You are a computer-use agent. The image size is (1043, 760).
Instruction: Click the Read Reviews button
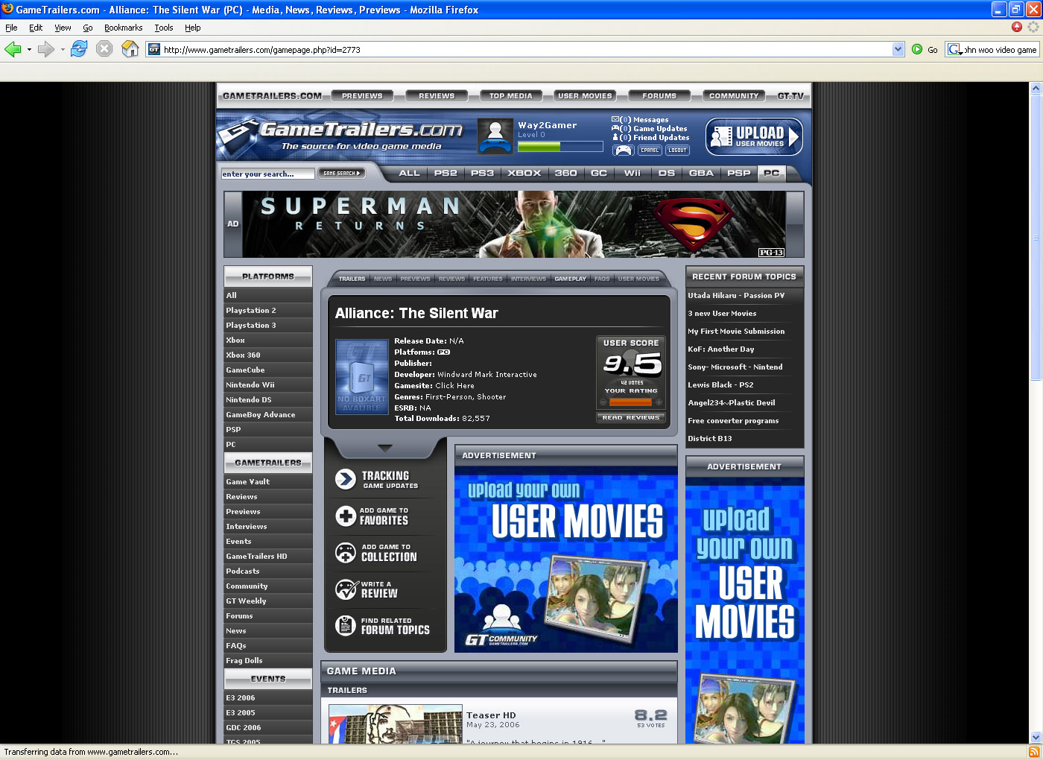coord(630,418)
